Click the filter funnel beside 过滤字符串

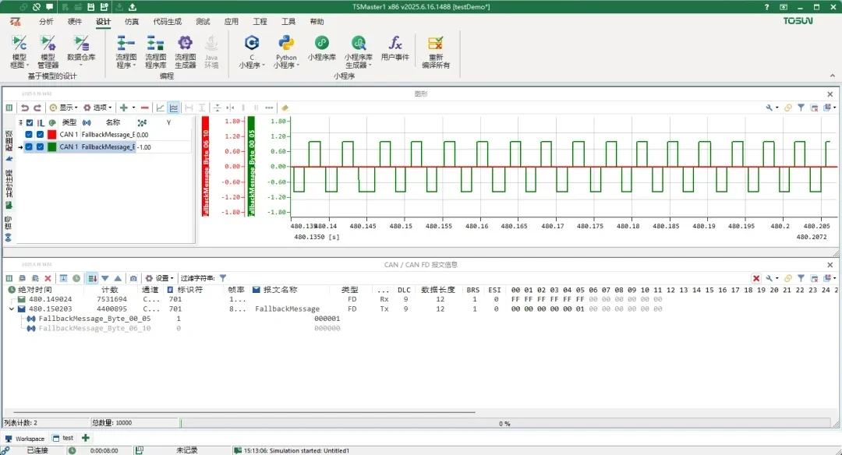click(x=223, y=278)
